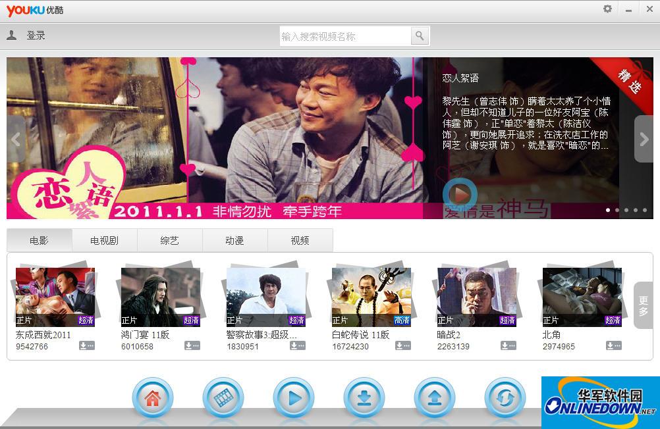
Task: Open the film strip video library icon
Action: [223, 398]
